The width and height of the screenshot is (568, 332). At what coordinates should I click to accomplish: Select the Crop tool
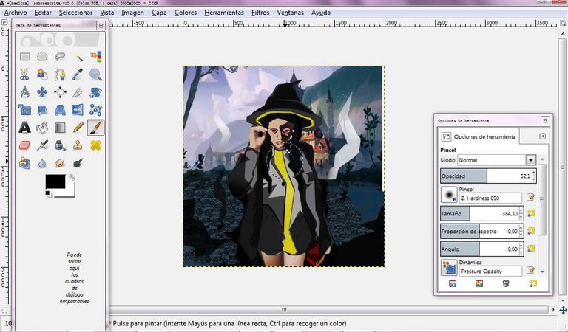point(78,92)
